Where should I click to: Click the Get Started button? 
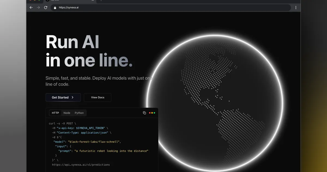coord(61,97)
